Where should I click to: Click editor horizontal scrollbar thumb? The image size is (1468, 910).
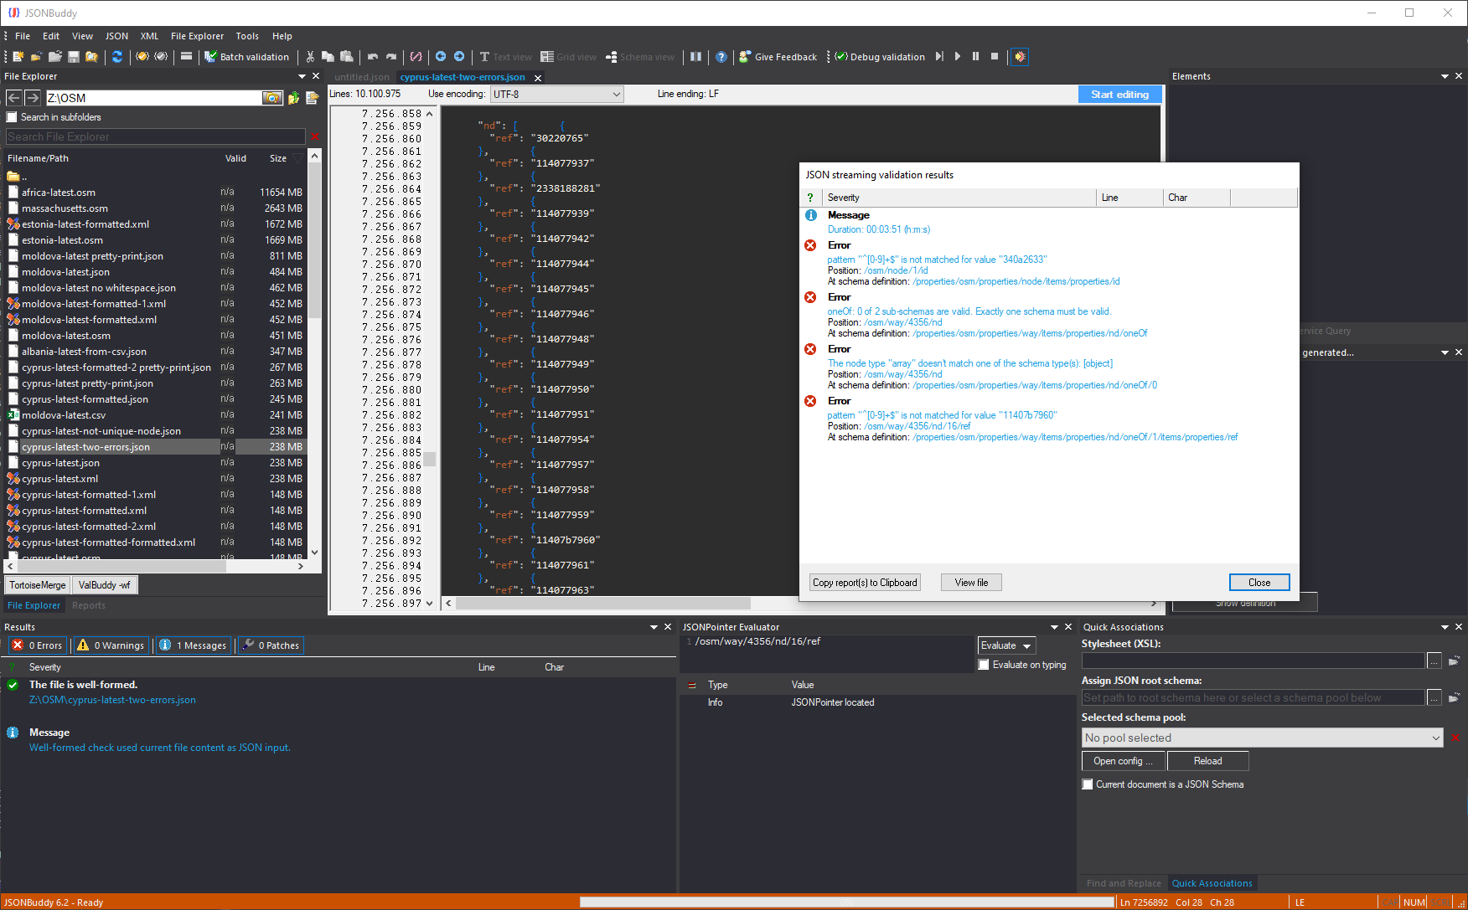point(602,603)
